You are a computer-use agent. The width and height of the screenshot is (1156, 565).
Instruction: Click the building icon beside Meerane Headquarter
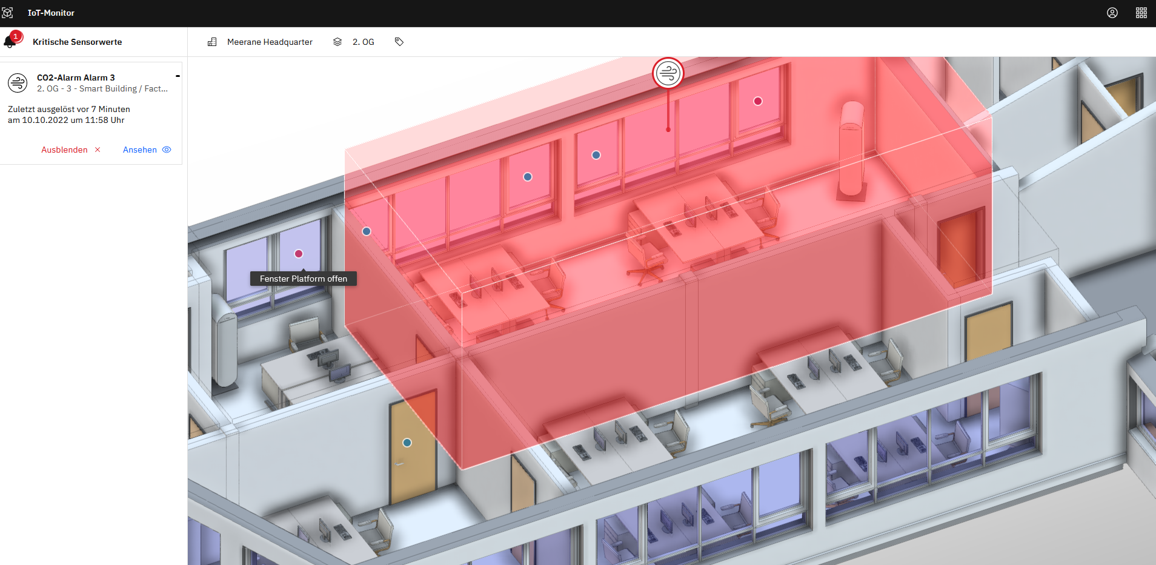pos(212,42)
